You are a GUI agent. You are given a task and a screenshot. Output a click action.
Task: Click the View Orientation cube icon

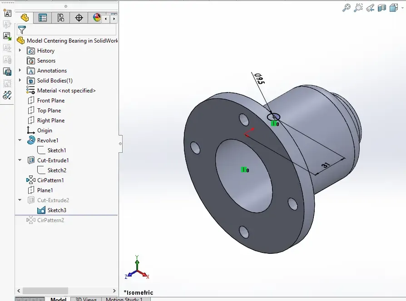pyautogui.click(x=394, y=8)
